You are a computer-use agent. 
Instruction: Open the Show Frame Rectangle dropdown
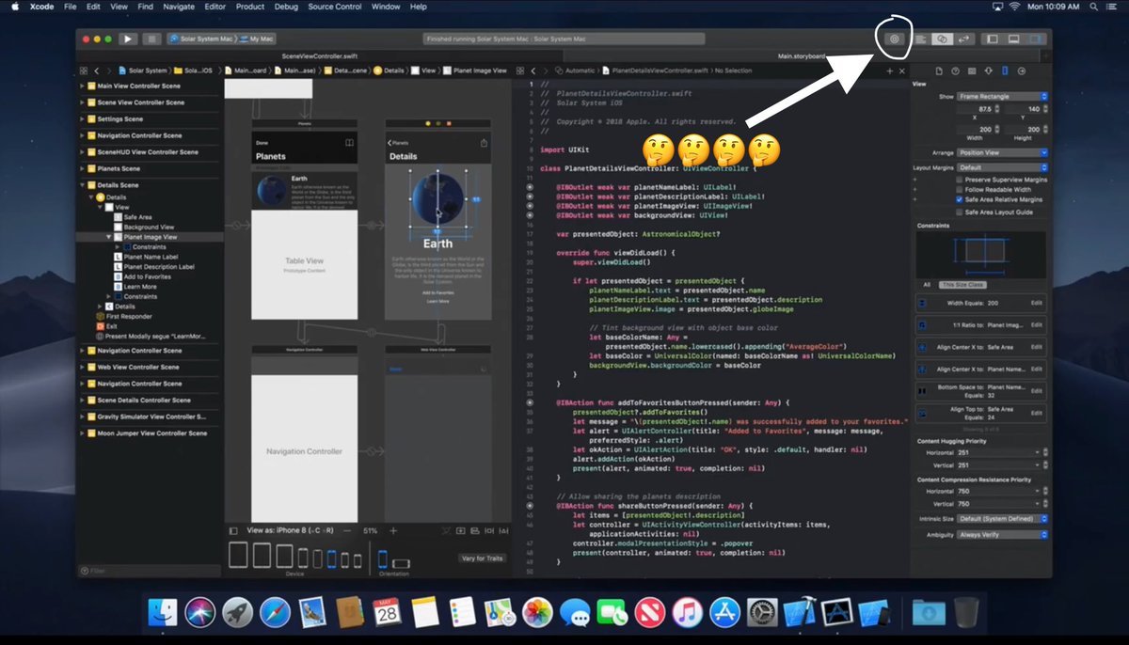pos(1003,96)
